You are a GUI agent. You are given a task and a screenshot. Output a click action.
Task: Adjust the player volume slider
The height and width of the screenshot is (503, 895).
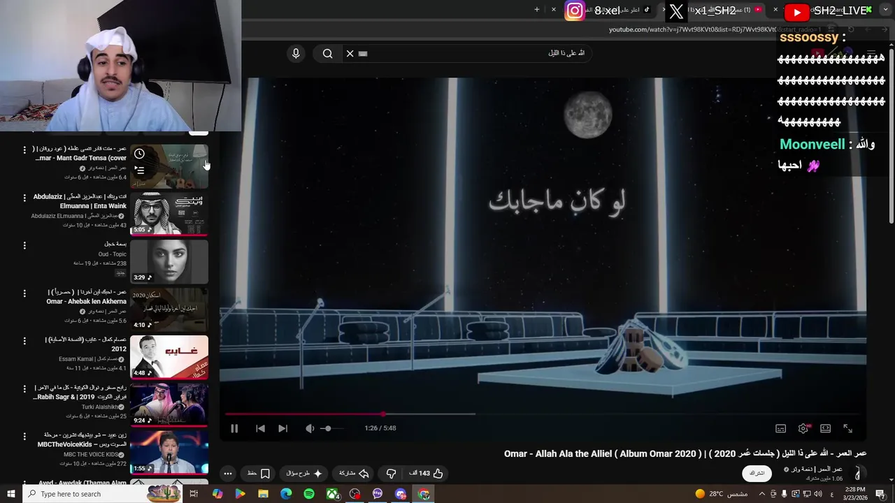pyautogui.click(x=332, y=428)
